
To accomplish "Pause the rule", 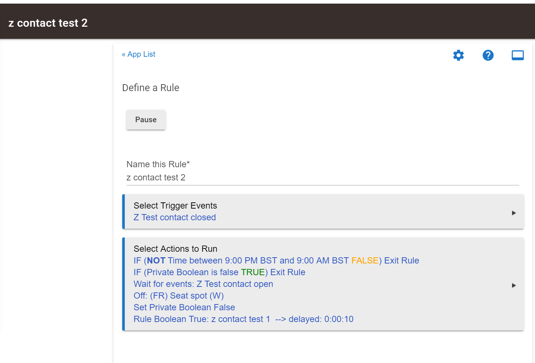I will click(x=146, y=120).
